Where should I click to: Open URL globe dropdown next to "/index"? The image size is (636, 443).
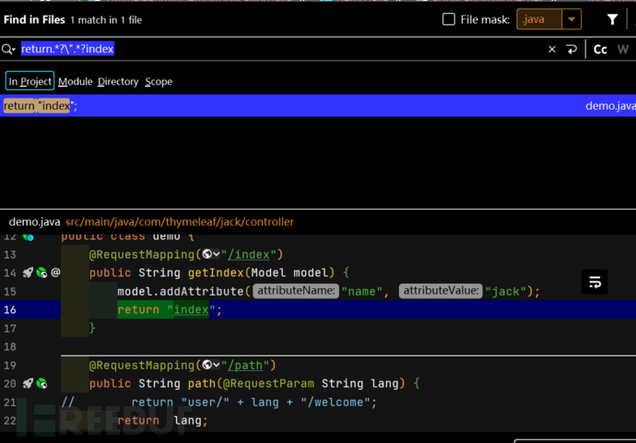211,254
